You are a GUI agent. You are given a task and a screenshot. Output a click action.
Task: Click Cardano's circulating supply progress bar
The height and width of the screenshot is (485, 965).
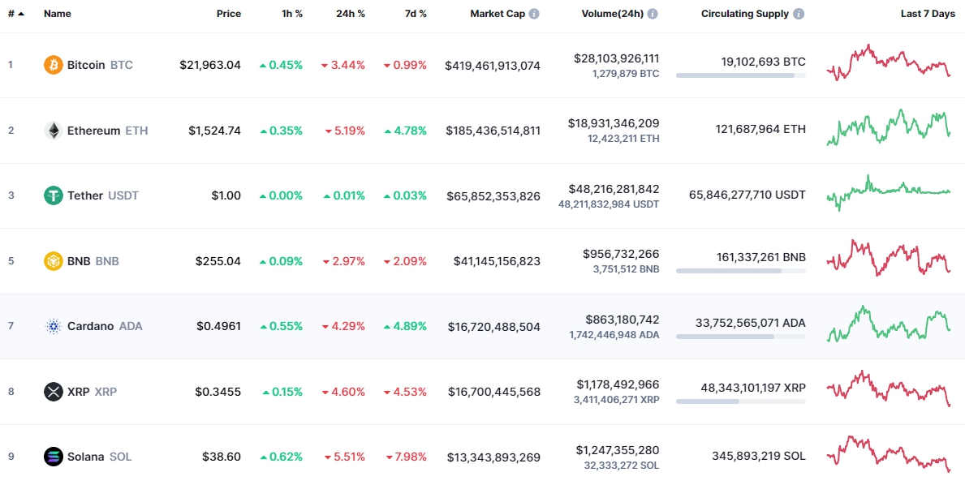(740, 337)
